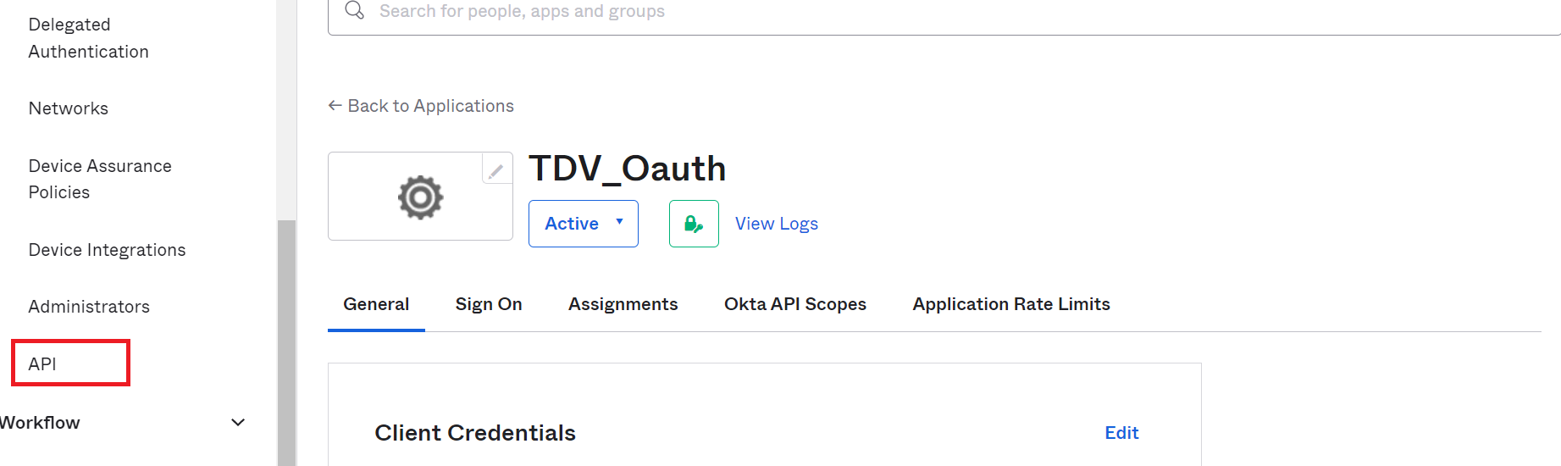Open the Okta API Scopes tab
The height and width of the screenshot is (466, 1561).
(x=795, y=304)
